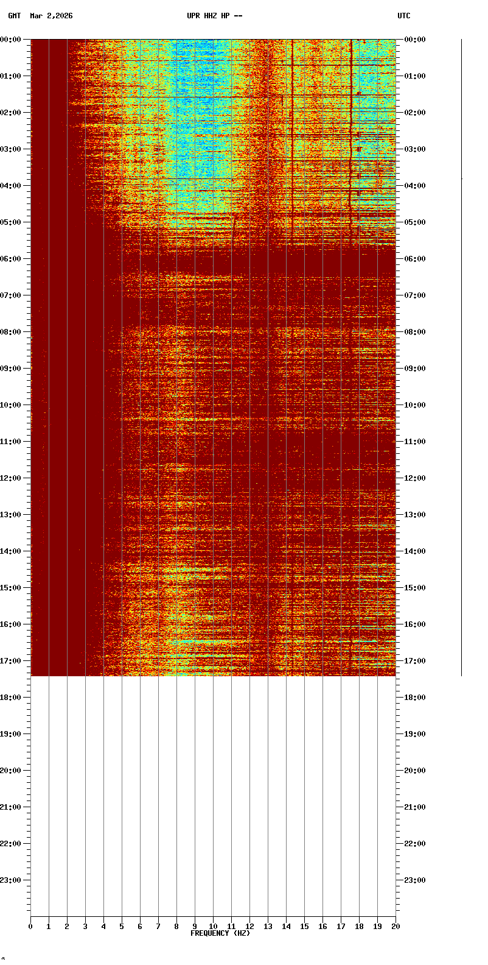This screenshot has height=965, width=488.
Task: Click the blank white no-data area of plot
Action: (213, 792)
